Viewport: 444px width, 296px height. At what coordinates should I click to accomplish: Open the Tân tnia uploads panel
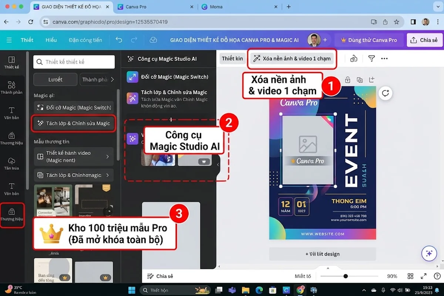11,164
